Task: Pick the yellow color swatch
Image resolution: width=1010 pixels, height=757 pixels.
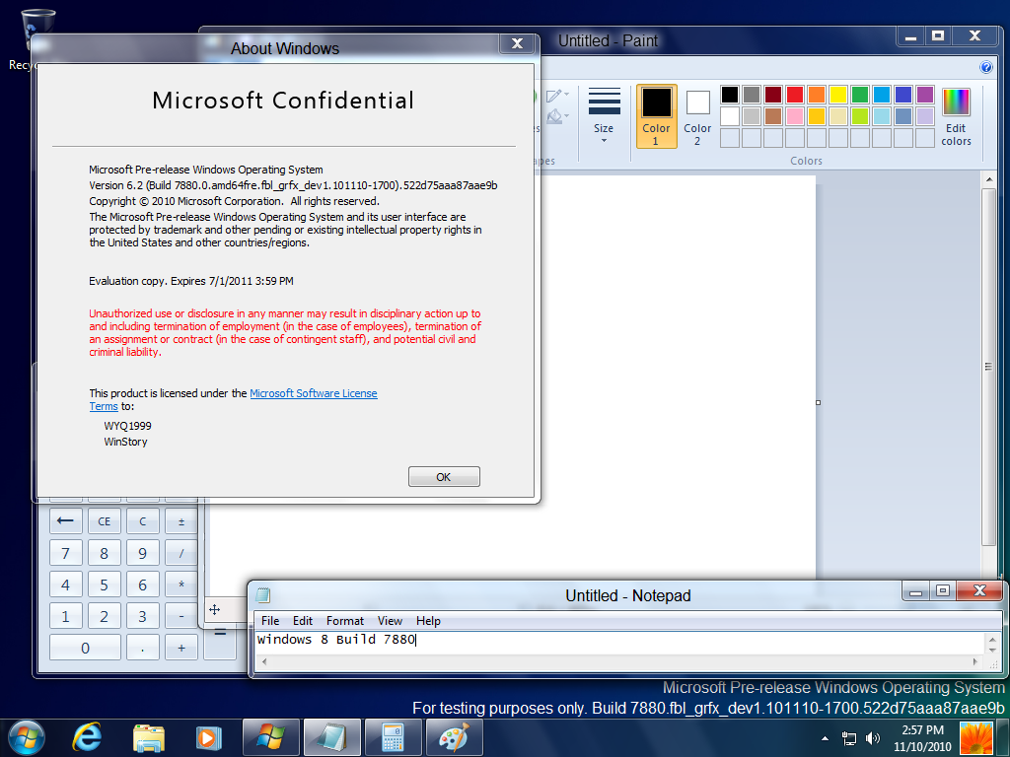Action: (838, 95)
